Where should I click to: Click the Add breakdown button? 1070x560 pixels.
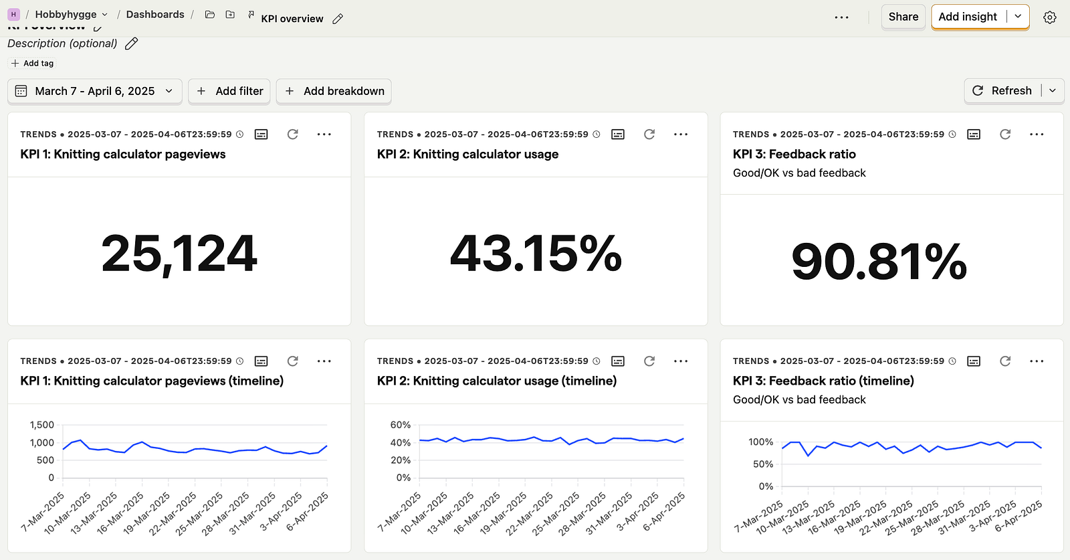coord(334,91)
